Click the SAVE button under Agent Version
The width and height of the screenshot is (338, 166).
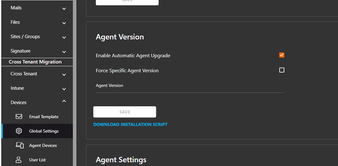pyautogui.click(x=124, y=112)
